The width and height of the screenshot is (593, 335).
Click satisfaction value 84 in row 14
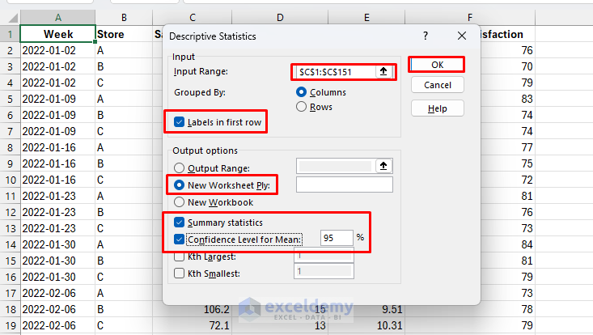[507, 244]
